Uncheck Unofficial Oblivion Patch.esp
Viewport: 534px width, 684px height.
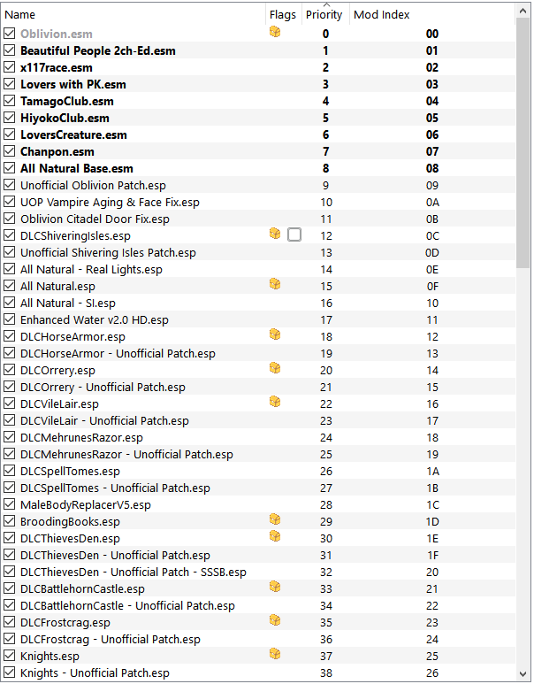click(x=9, y=185)
